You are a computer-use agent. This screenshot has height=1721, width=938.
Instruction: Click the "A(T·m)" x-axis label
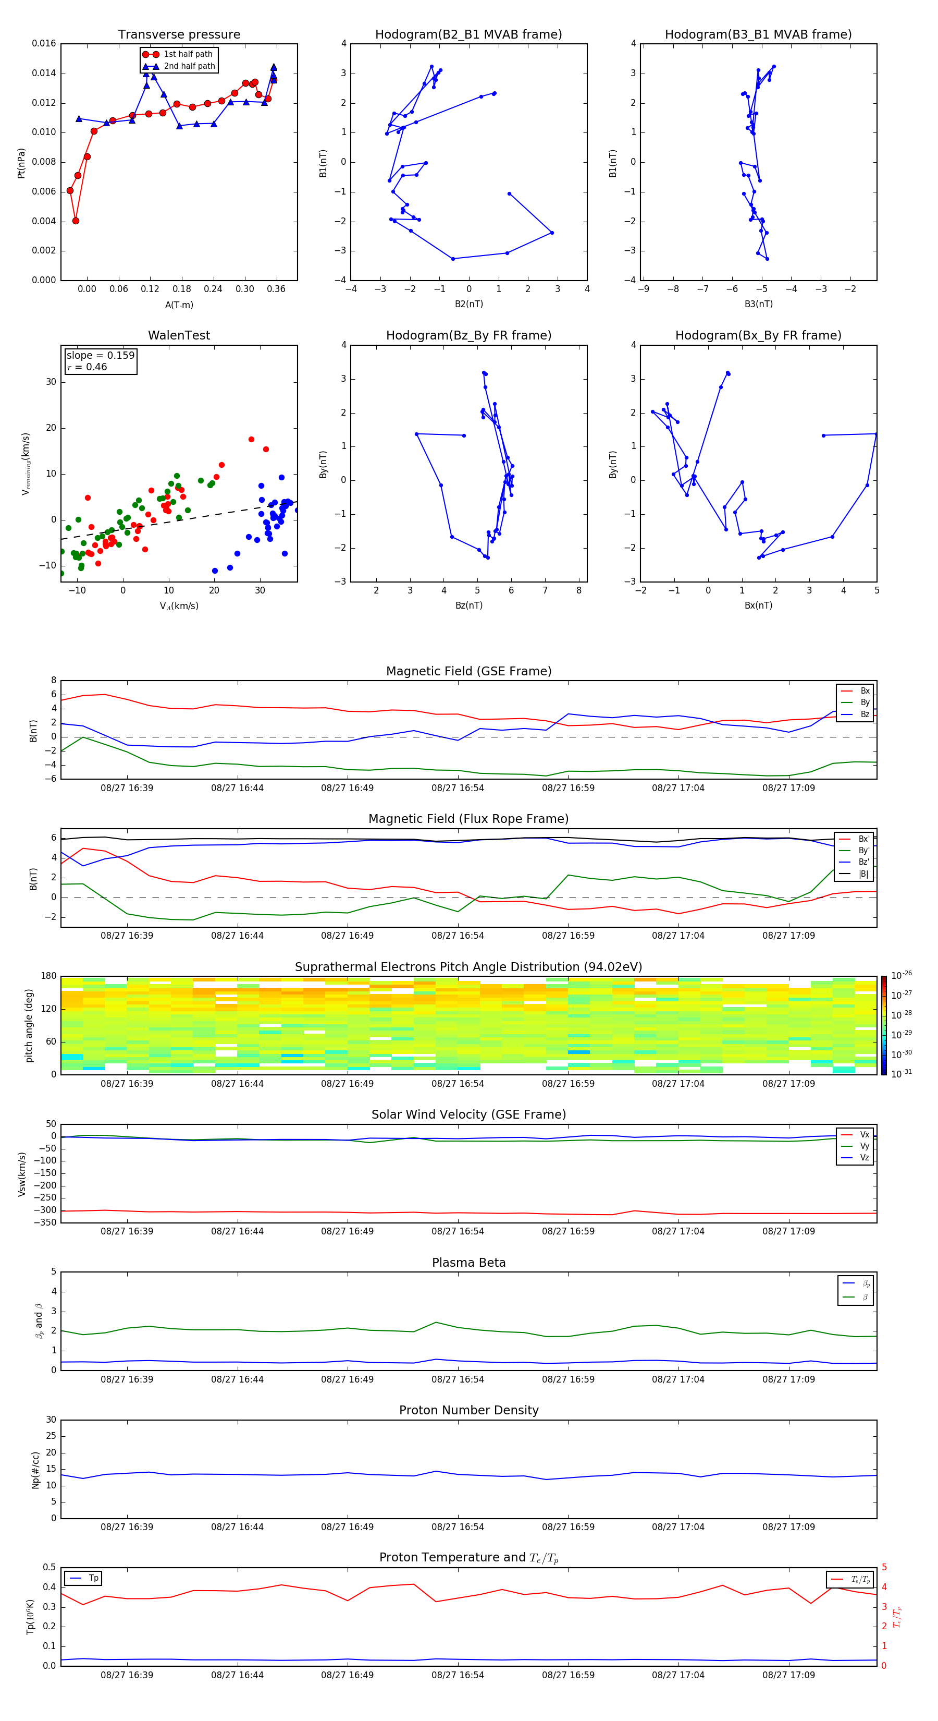[179, 305]
